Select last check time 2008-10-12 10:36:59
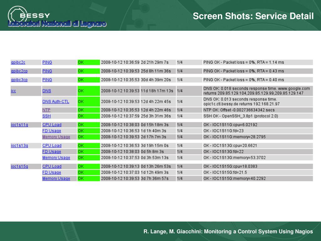The height and width of the screenshot is (241, 321). coord(120,62)
